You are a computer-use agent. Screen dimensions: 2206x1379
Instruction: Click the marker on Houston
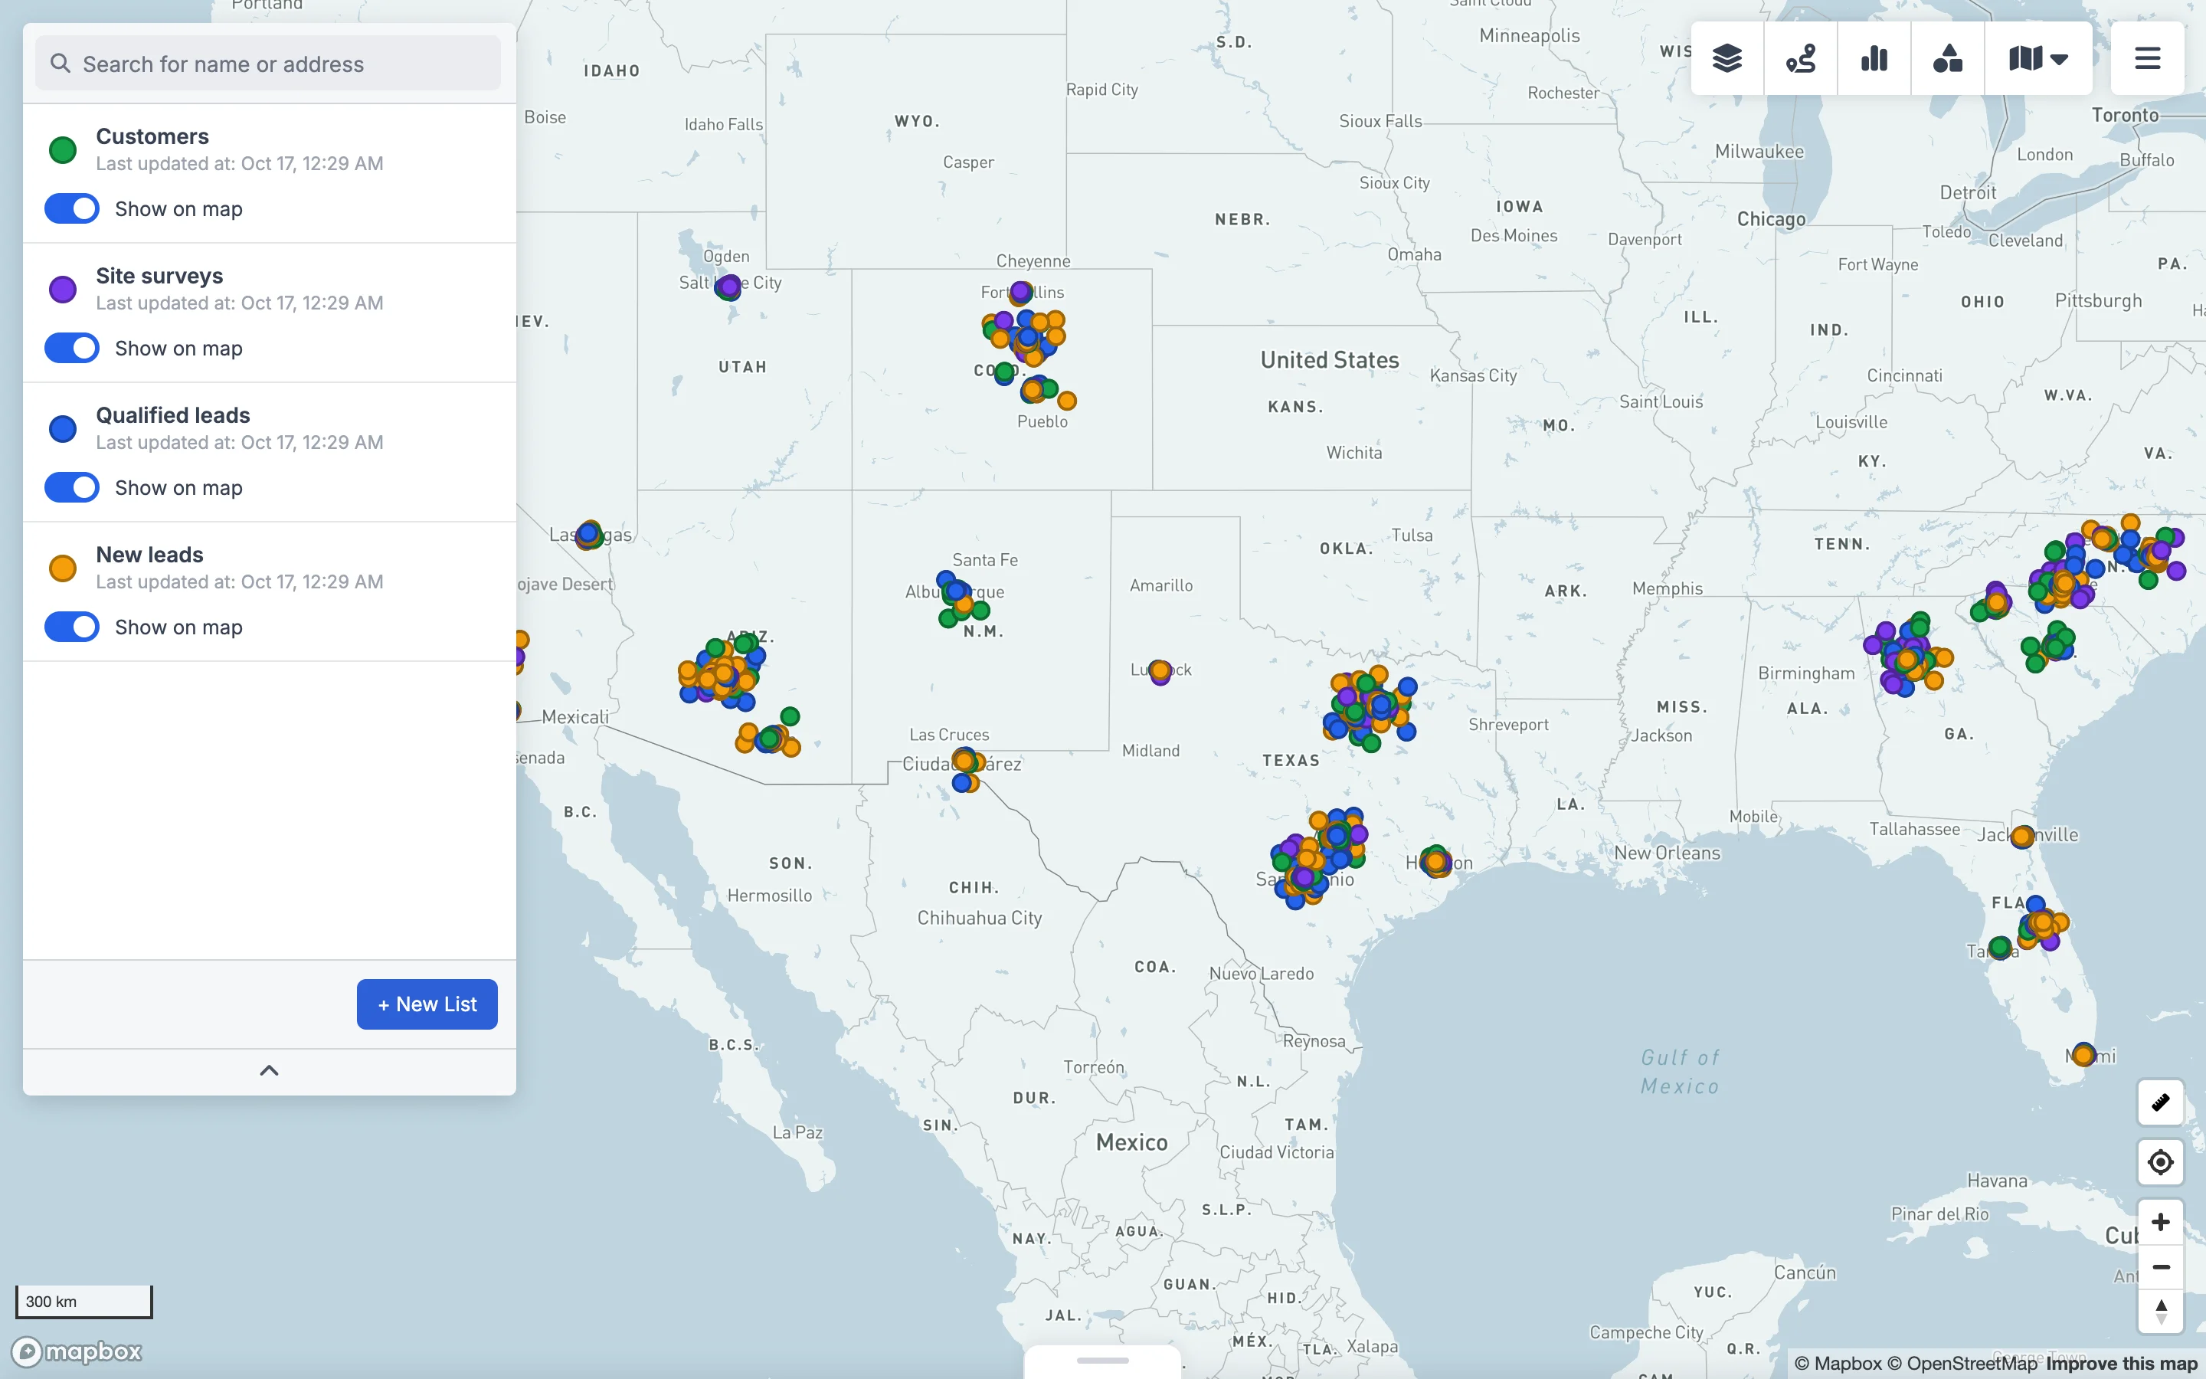click(1435, 861)
